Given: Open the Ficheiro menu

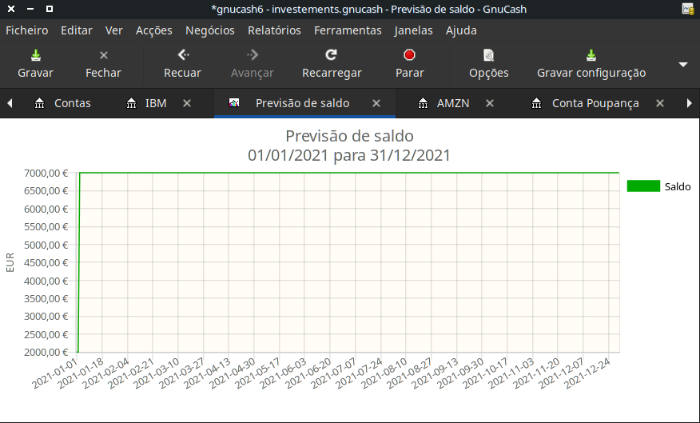Looking at the screenshot, I should click(x=27, y=30).
